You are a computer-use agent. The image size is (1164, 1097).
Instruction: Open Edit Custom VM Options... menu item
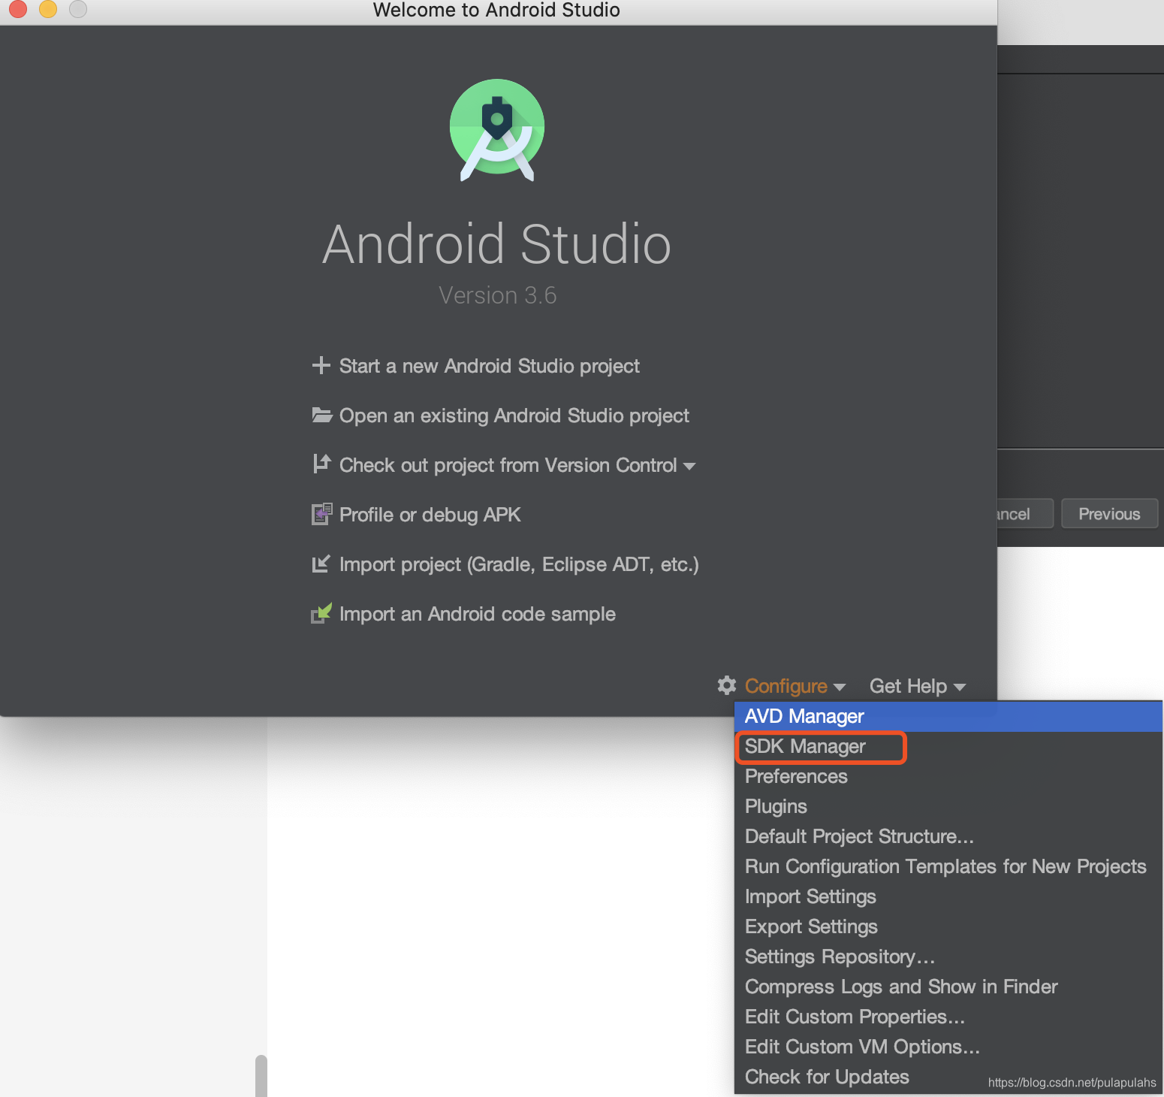click(948, 1047)
